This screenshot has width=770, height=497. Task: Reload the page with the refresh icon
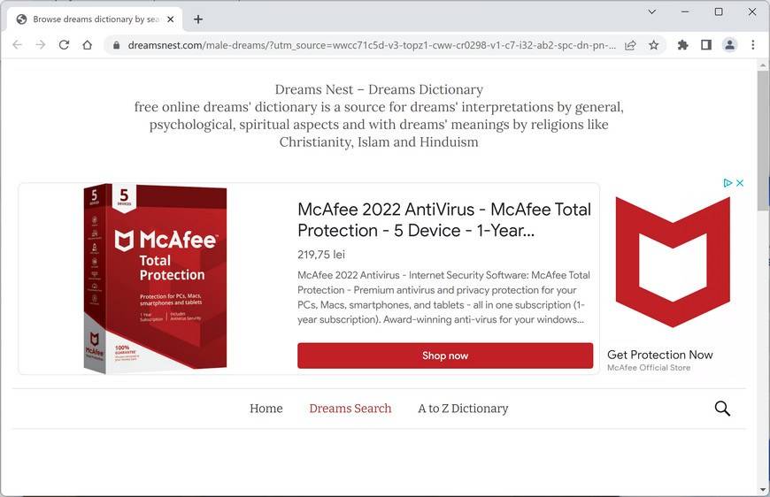[64, 45]
